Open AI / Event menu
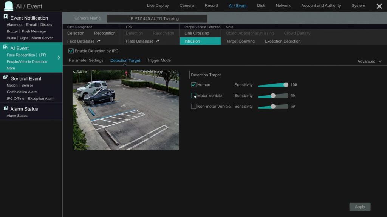Viewport: 387px width, 217px height. coord(237,5)
